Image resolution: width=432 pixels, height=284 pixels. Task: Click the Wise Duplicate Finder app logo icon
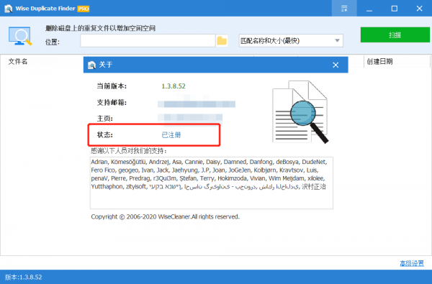pyautogui.click(x=8, y=9)
